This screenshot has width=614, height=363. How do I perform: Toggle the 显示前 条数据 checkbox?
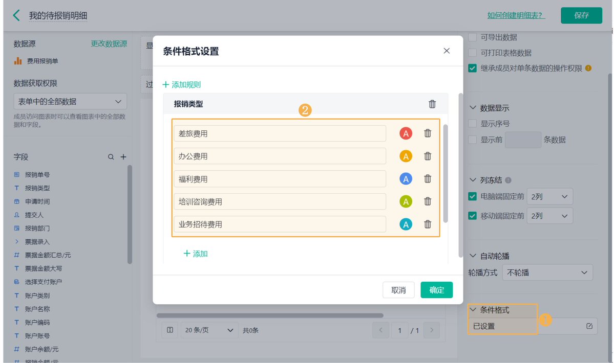click(x=472, y=140)
